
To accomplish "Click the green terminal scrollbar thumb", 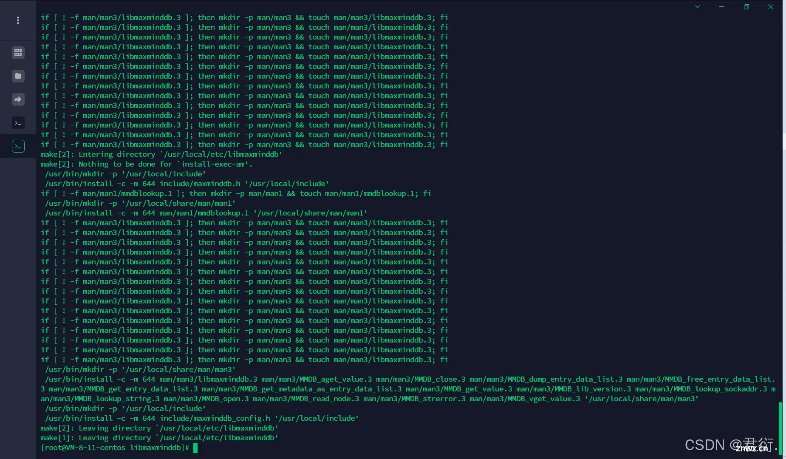I will pos(780,429).
